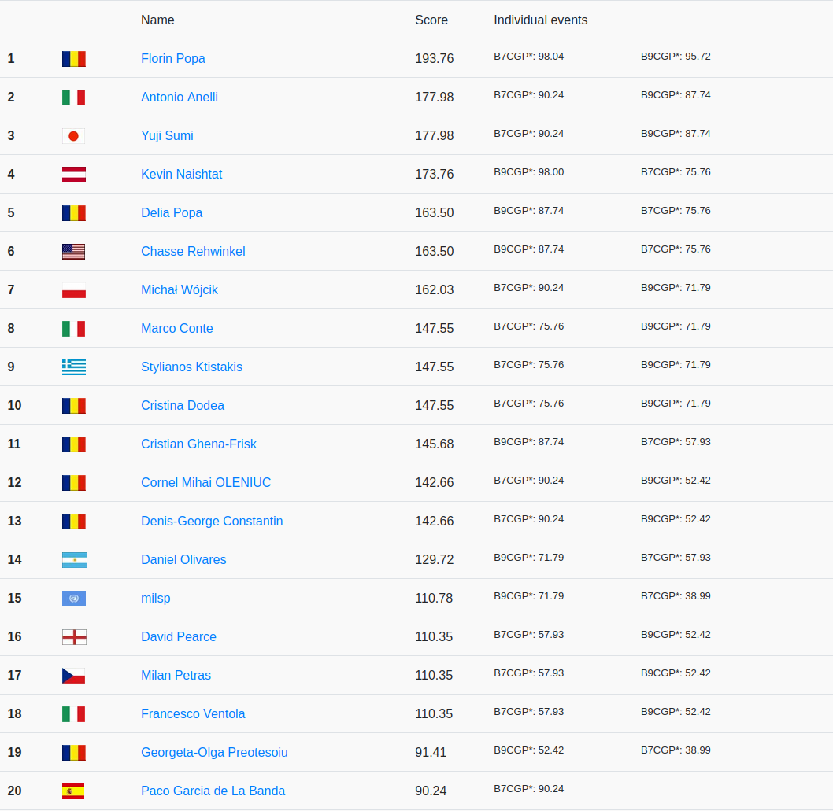Image resolution: width=833 pixels, height=811 pixels.
Task: Click the USA flag beside Chasse Rehwinkel
Action: click(73, 252)
